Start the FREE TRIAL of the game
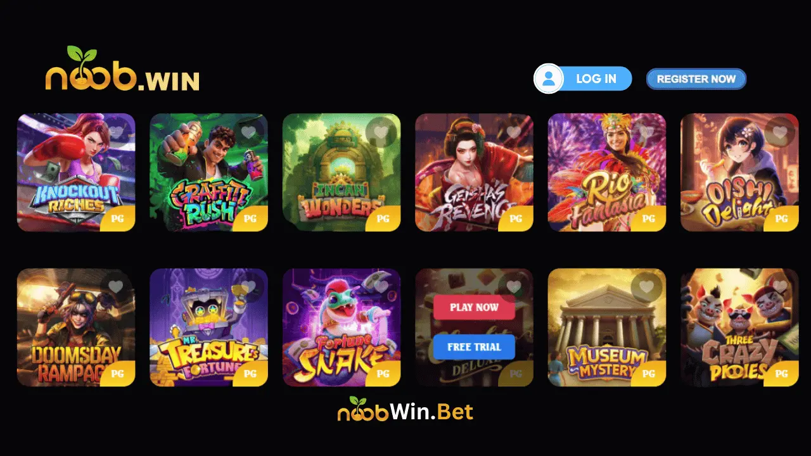Viewport: 811px width, 456px height. coord(474,347)
